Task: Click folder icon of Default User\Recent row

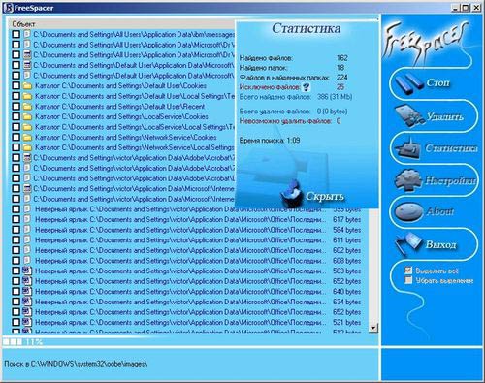Action: [27, 107]
